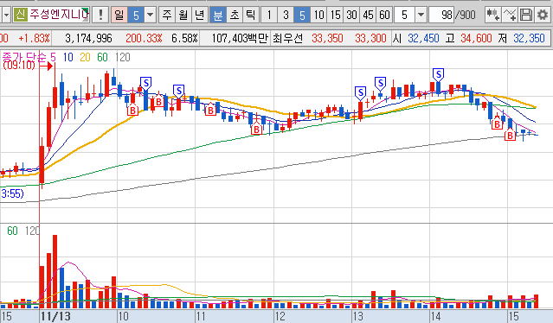This screenshot has width=553, height=323.
Task: Click the 33,350 best ask price
Action: pyautogui.click(x=327, y=38)
